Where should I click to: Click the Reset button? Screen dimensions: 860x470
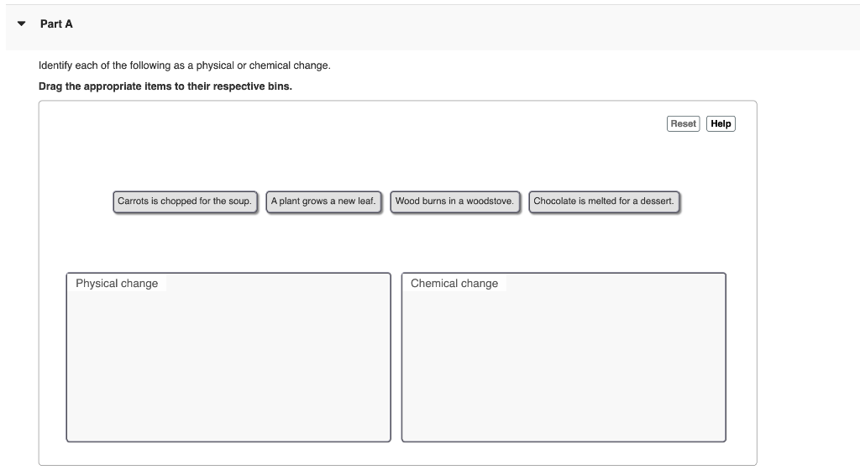[683, 124]
